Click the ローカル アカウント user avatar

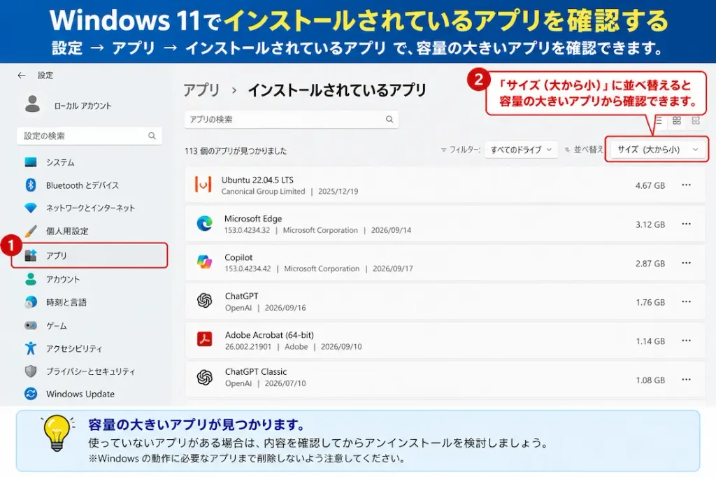point(32,104)
